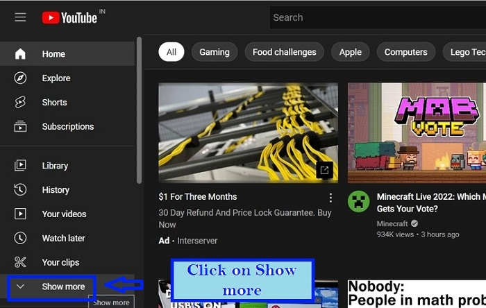Open "Minecraft Live 2022" video title
The height and width of the screenshot is (308, 486).
click(x=431, y=203)
